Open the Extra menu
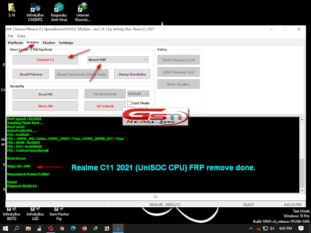Viewport: 311px width, 233px height. (21, 36)
